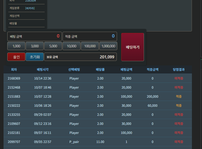Click bet time 10/06 18:26
Screen dimensions: 202x149
tap(43, 105)
